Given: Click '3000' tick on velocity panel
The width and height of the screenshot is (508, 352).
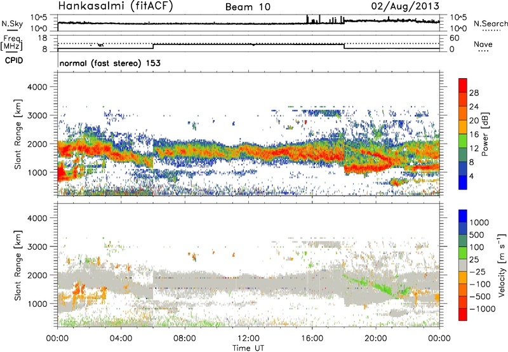Looking at the screenshot, I should (37, 247).
